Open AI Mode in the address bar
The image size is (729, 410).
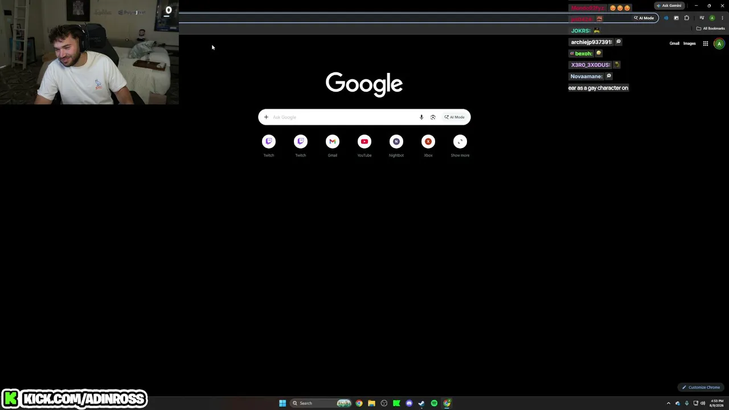tap(644, 18)
